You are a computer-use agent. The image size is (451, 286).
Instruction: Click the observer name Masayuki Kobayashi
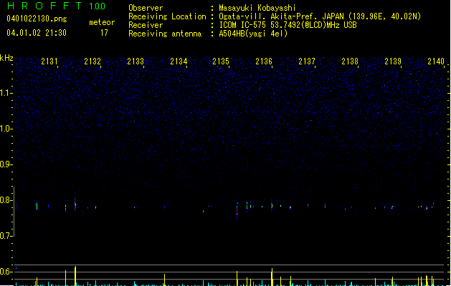pos(257,8)
